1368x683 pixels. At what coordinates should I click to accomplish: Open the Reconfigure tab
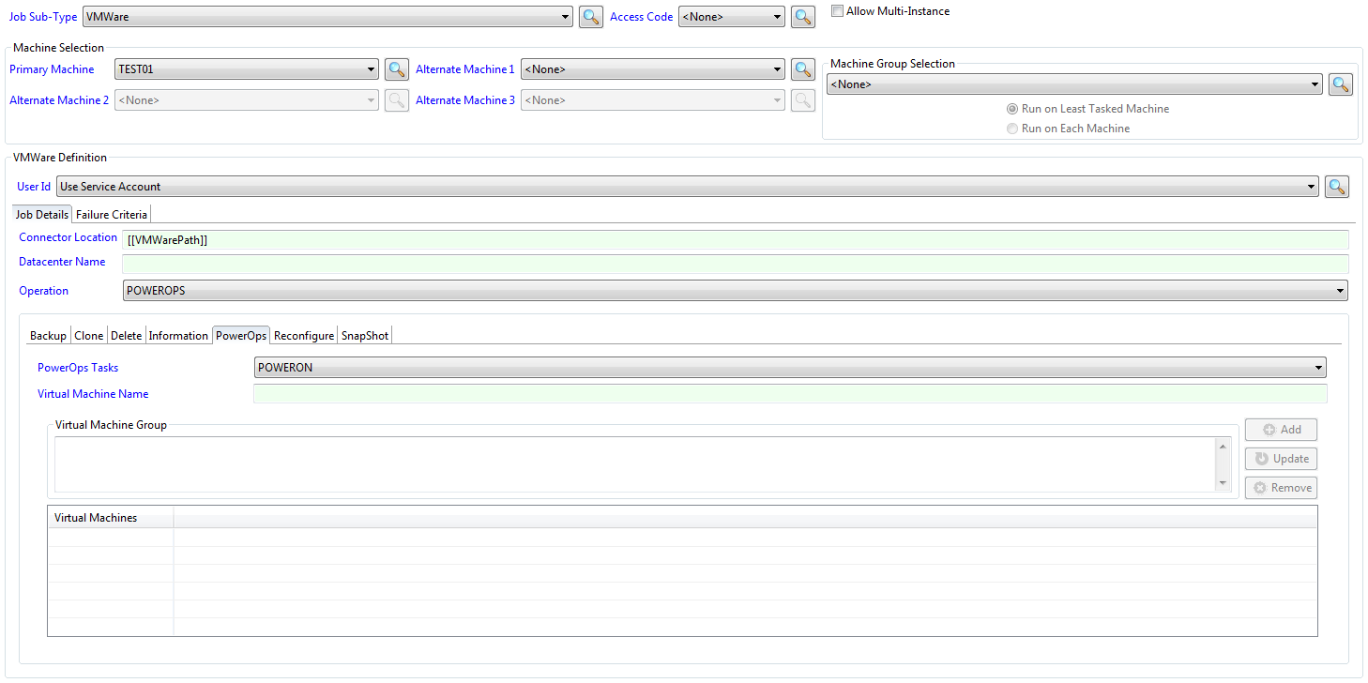click(304, 336)
